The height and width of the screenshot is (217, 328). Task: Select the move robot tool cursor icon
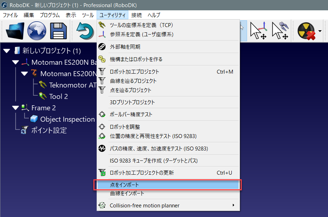pos(280,31)
